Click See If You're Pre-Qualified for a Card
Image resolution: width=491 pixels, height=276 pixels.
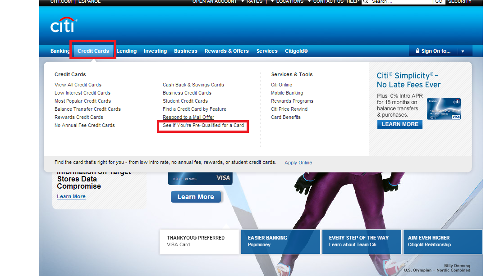[203, 125]
